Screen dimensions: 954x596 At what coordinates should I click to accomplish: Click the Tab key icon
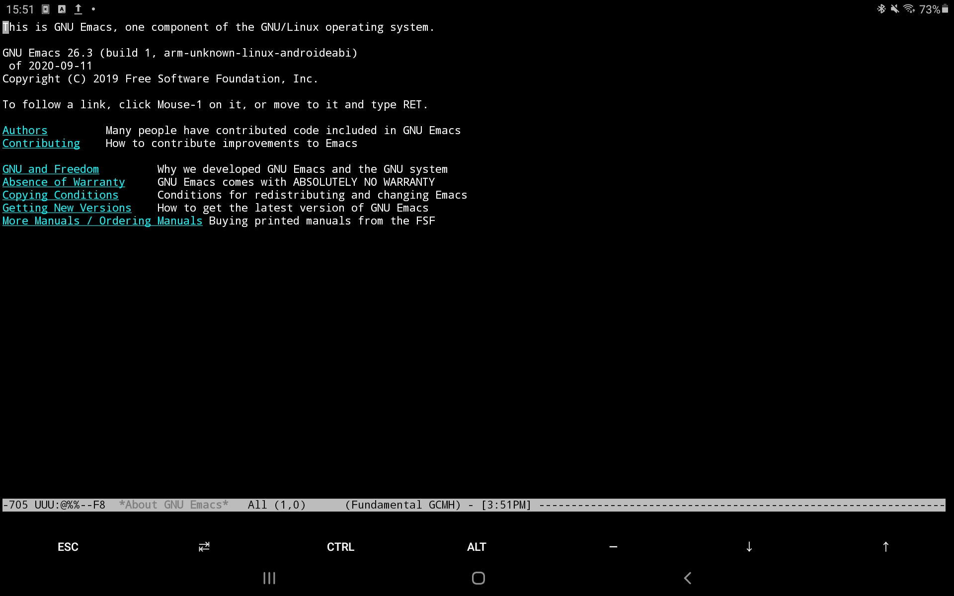pyautogui.click(x=204, y=546)
